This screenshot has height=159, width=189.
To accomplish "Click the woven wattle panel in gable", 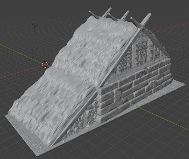I will click(x=143, y=53).
